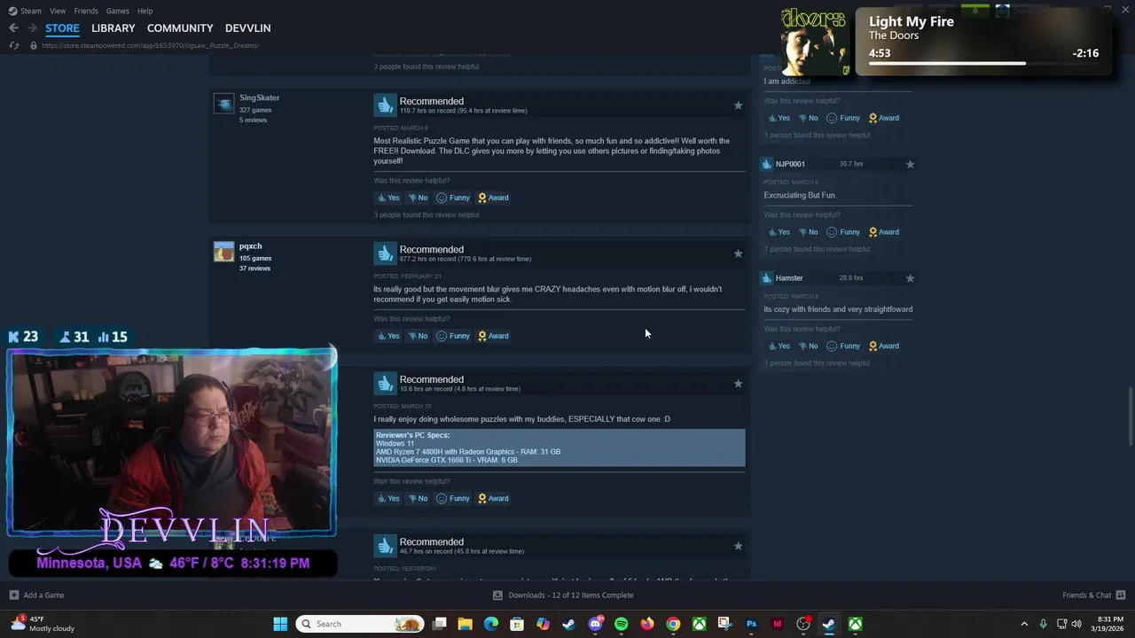Switch to the STORE tab
1135x638 pixels.
coord(62,28)
